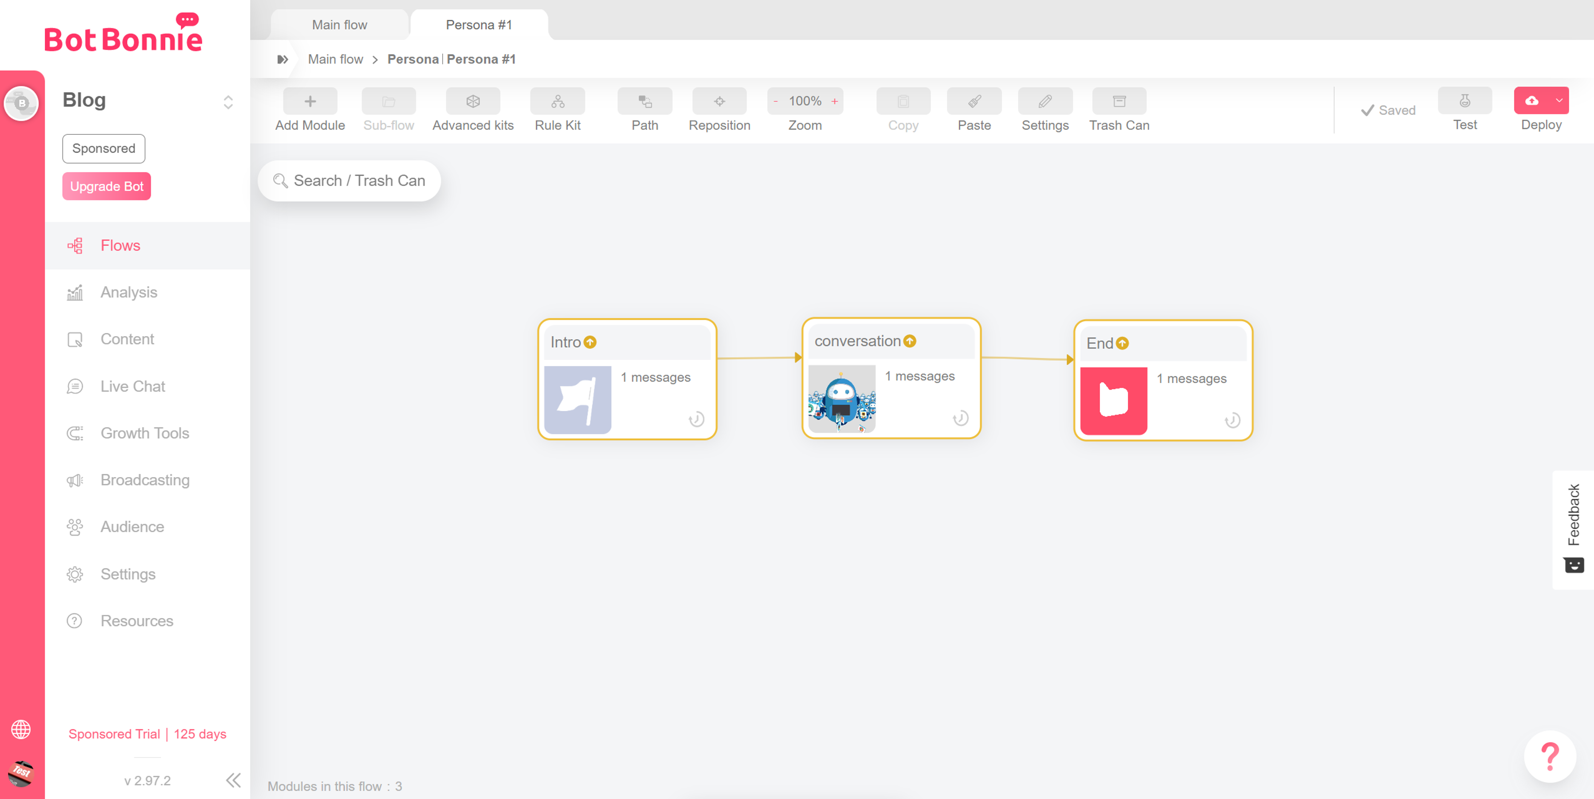Click the Reposition crosshair icon
The image size is (1594, 799).
pos(719,102)
